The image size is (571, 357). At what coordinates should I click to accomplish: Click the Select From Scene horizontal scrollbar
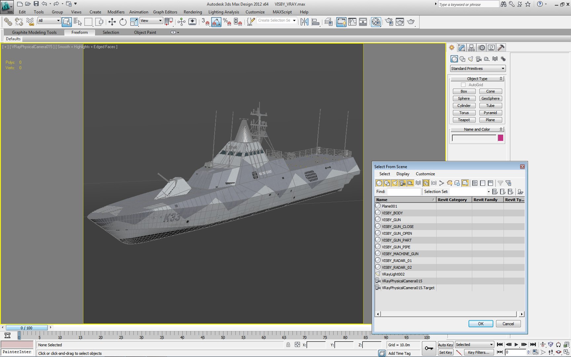coord(449,314)
